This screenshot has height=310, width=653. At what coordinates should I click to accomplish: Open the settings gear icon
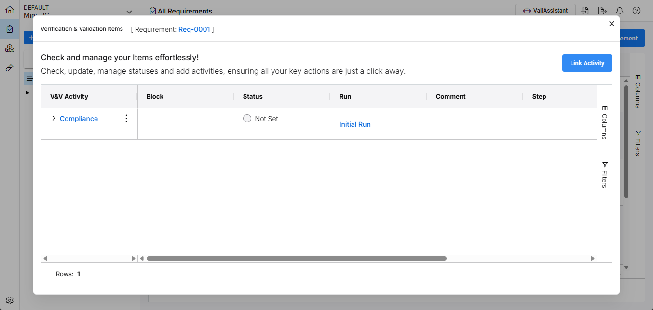click(10, 300)
